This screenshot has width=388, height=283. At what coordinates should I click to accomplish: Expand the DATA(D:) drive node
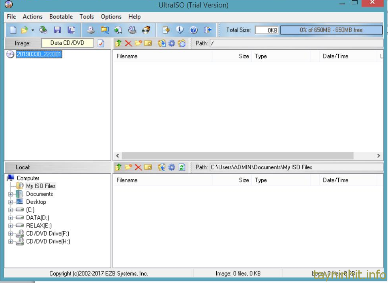pyautogui.click(x=10, y=218)
